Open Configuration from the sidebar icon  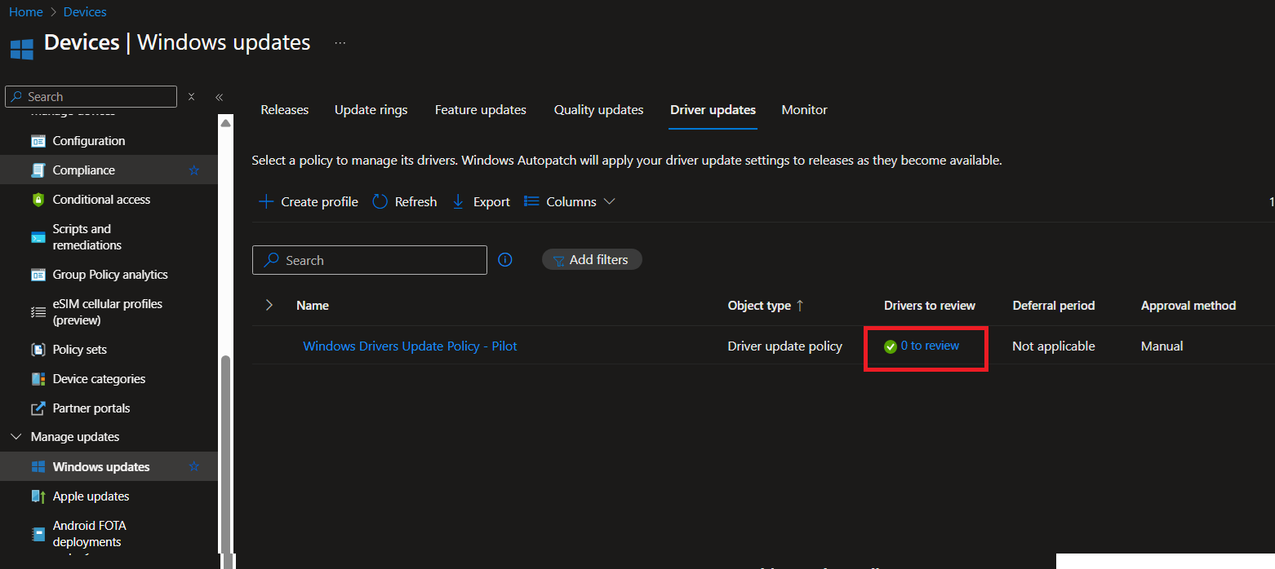38,140
